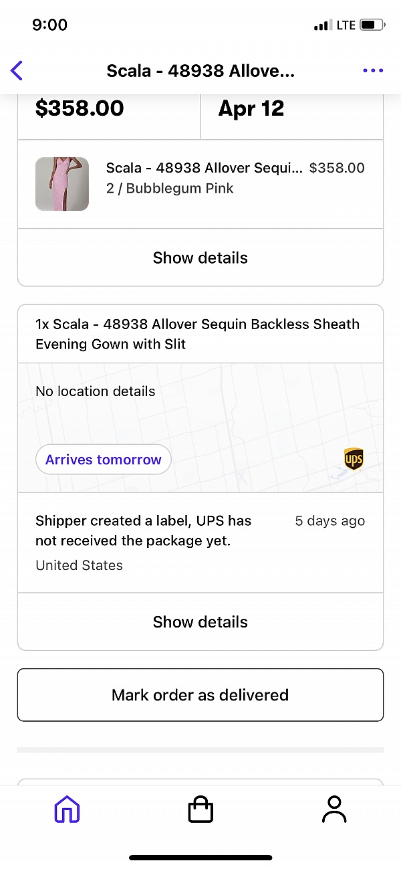Open the three-dot overflow menu

point(372,70)
